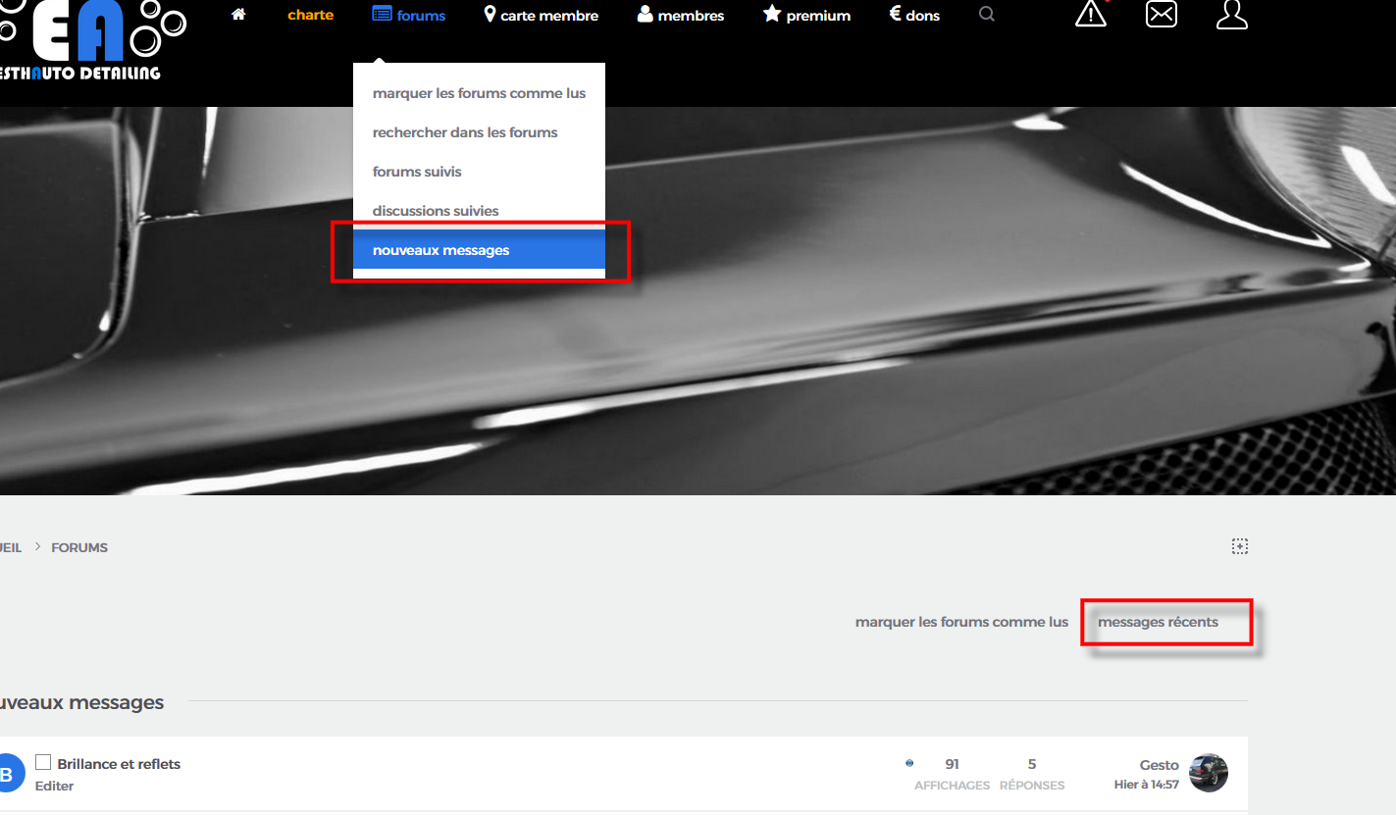This screenshot has height=815, width=1396.
Task: Tick the Brillance et reflets checkbox
Action: click(43, 762)
